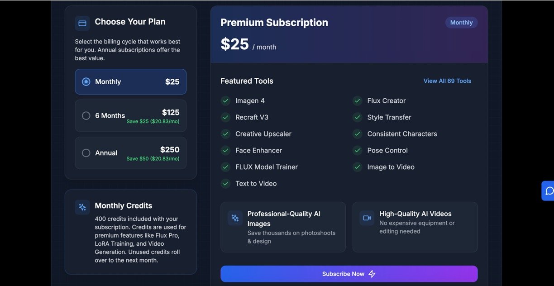Click the View All 69 Tools link
554x286 pixels.
coord(447,81)
